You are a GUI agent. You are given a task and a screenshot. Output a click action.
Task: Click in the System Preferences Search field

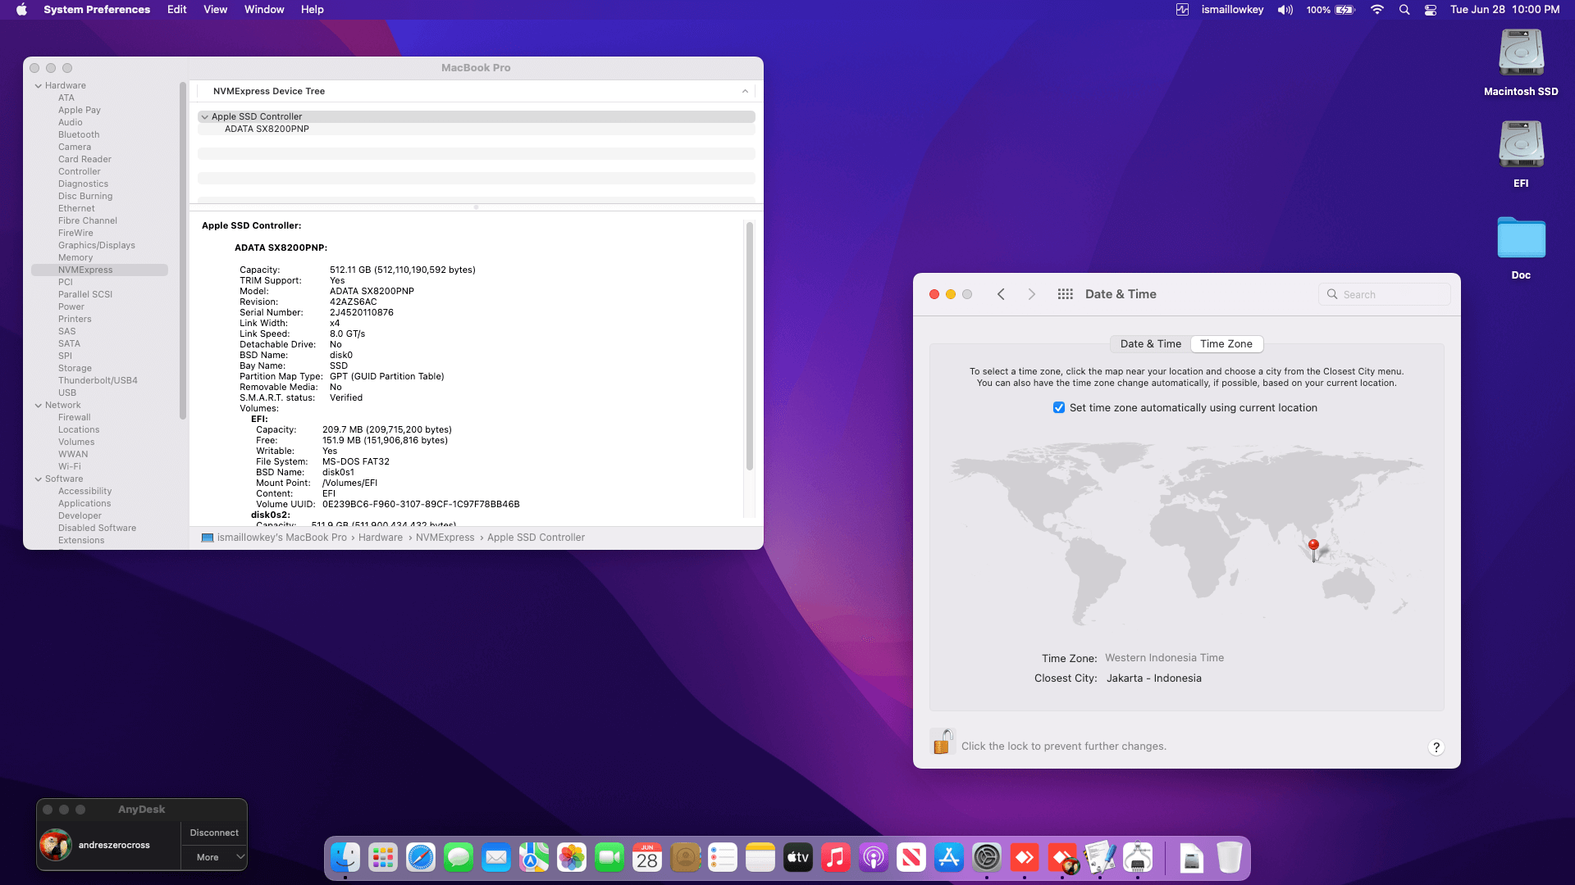[x=1385, y=294]
